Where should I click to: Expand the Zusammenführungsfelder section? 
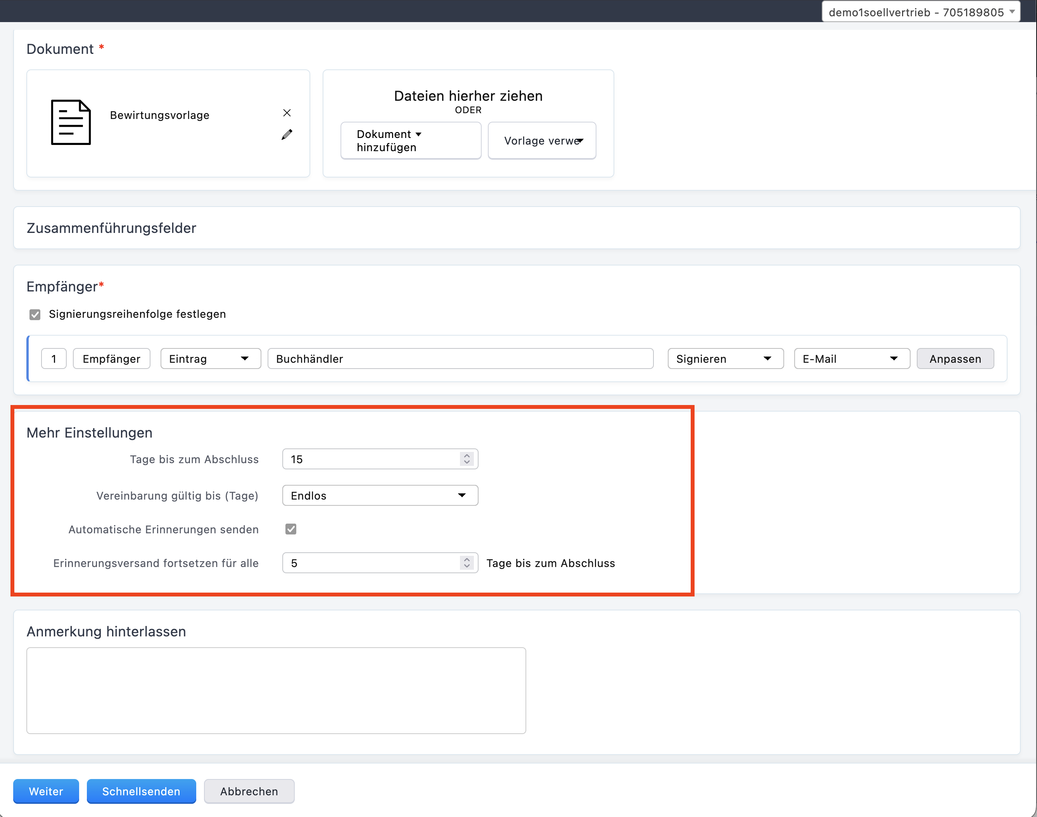pos(517,228)
